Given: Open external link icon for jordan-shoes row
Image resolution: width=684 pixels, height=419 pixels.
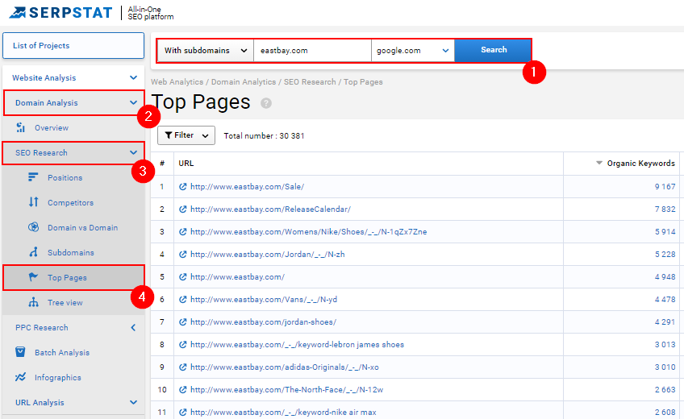Looking at the screenshot, I should [183, 322].
